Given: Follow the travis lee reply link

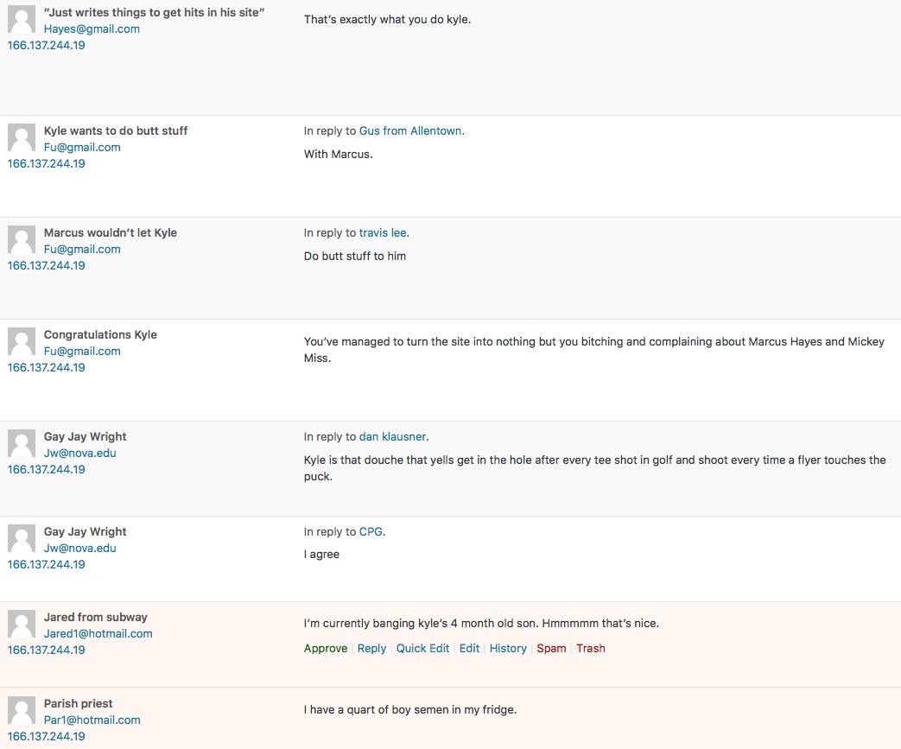Looking at the screenshot, I should (x=383, y=233).
